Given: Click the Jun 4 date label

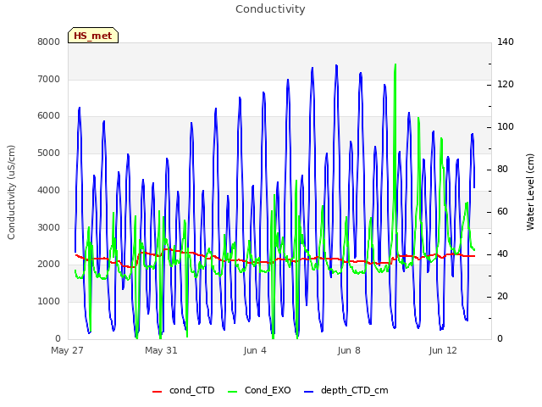Looking at the screenshot, I should click(x=255, y=350).
